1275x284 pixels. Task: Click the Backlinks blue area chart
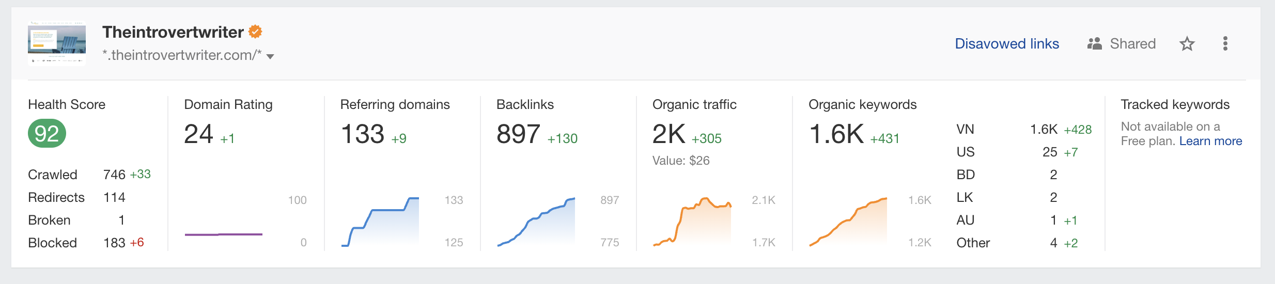[536, 222]
